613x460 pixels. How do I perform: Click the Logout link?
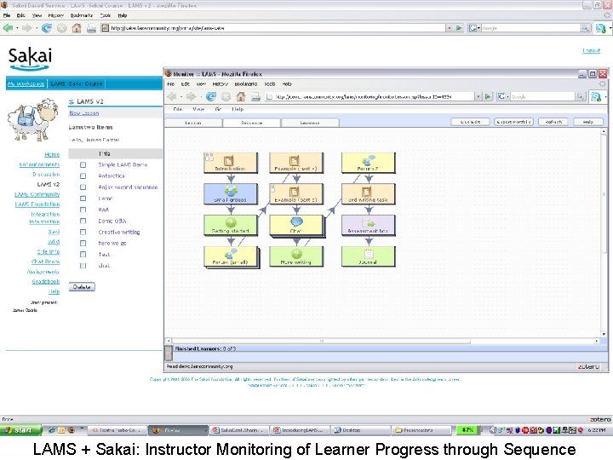[x=591, y=51]
